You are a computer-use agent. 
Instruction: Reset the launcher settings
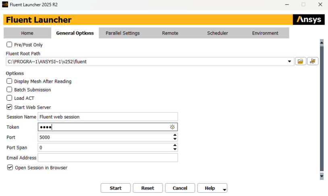point(148,188)
